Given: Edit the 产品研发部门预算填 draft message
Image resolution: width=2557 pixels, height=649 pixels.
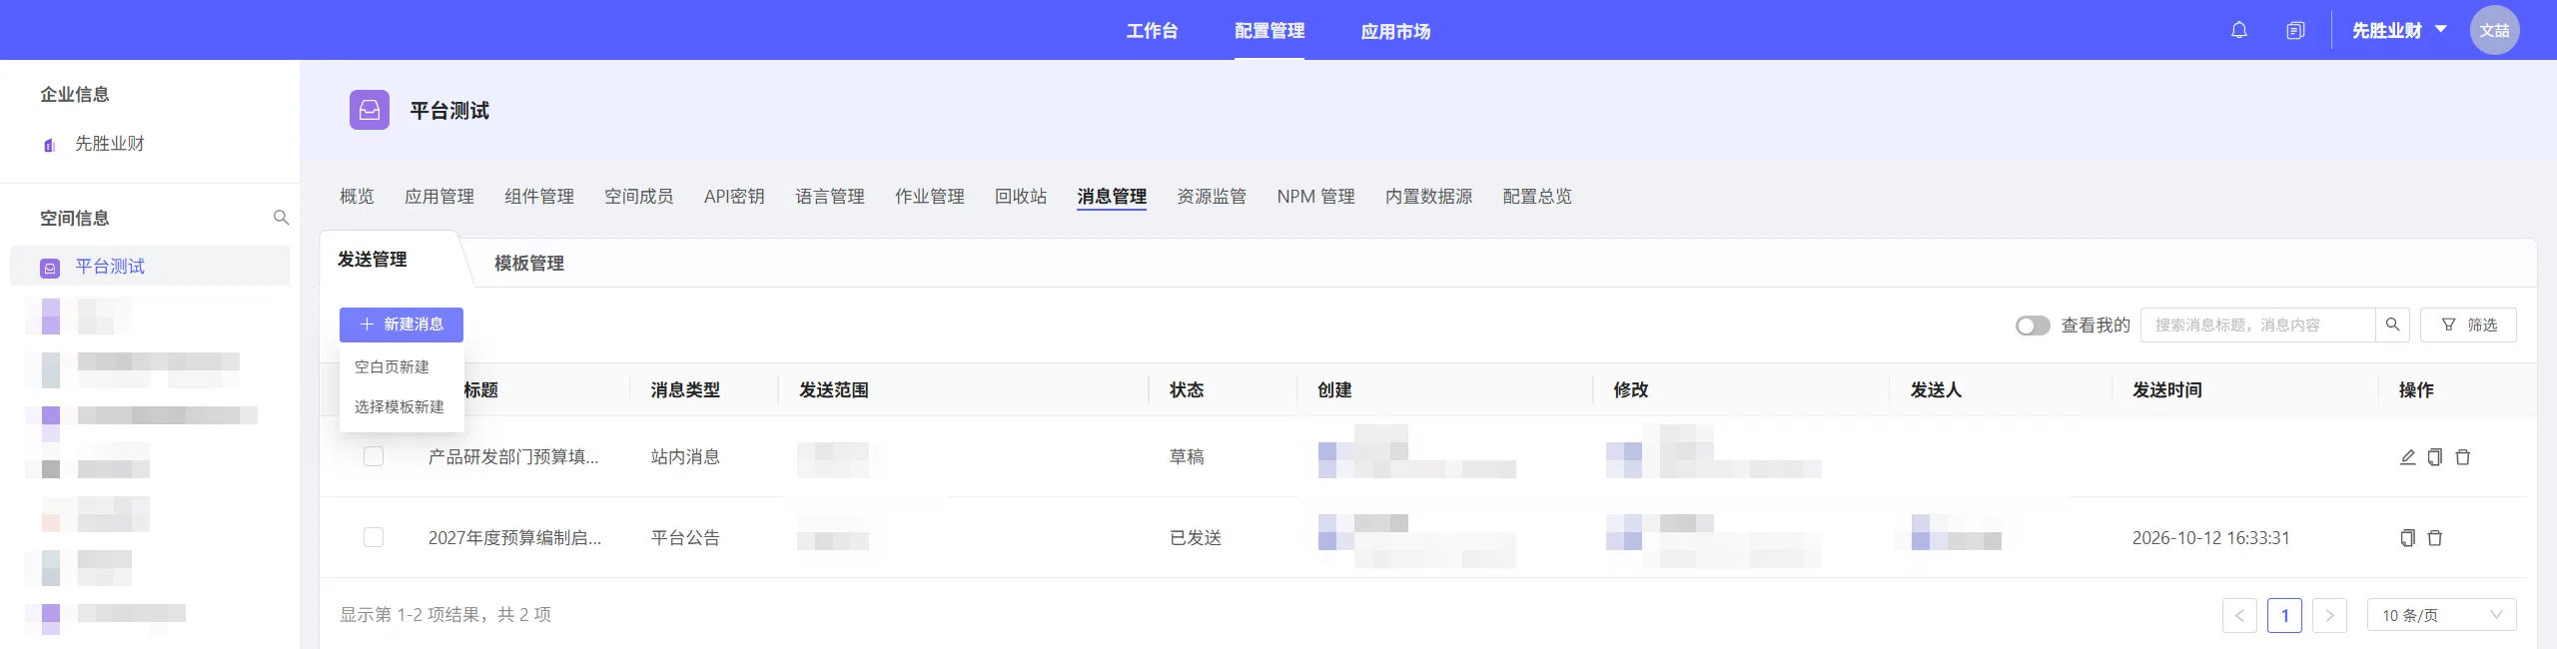Looking at the screenshot, I should pos(2407,457).
